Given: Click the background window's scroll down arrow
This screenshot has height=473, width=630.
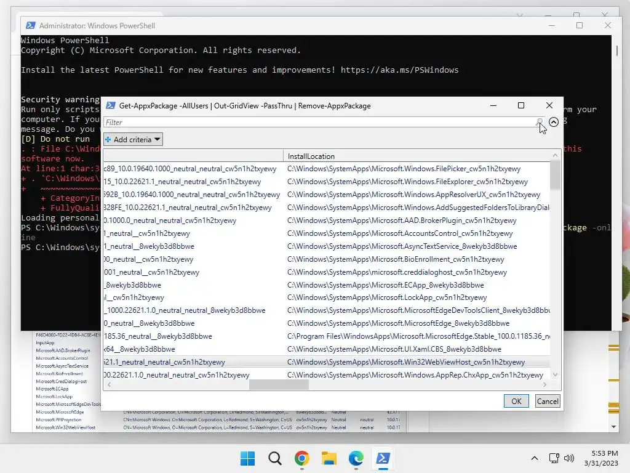Looking at the screenshot, I should click(613, 427).
